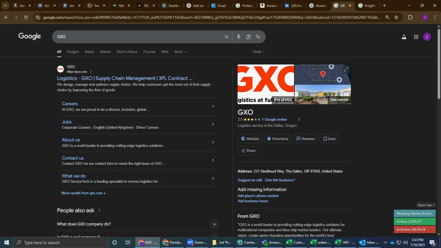The width and height of the screenshot is (441, 248).
Task: Go back to previous page
Action: 6,17
